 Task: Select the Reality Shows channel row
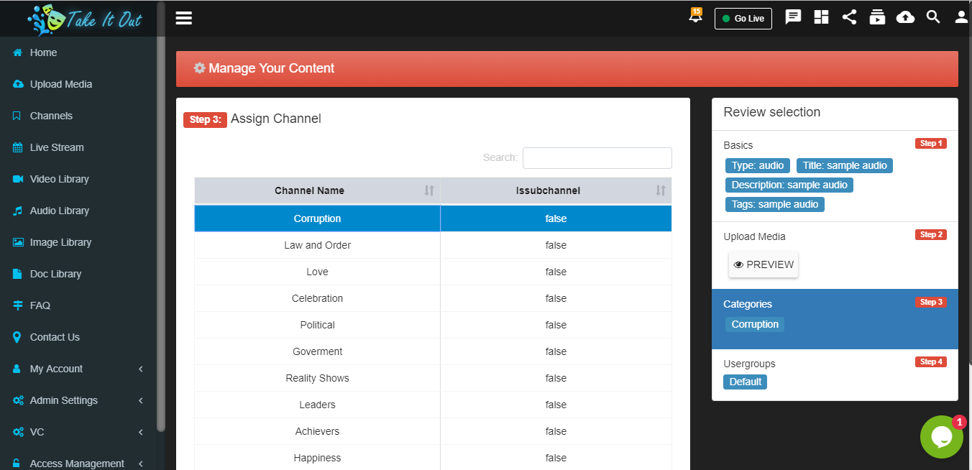pos(433,378)
